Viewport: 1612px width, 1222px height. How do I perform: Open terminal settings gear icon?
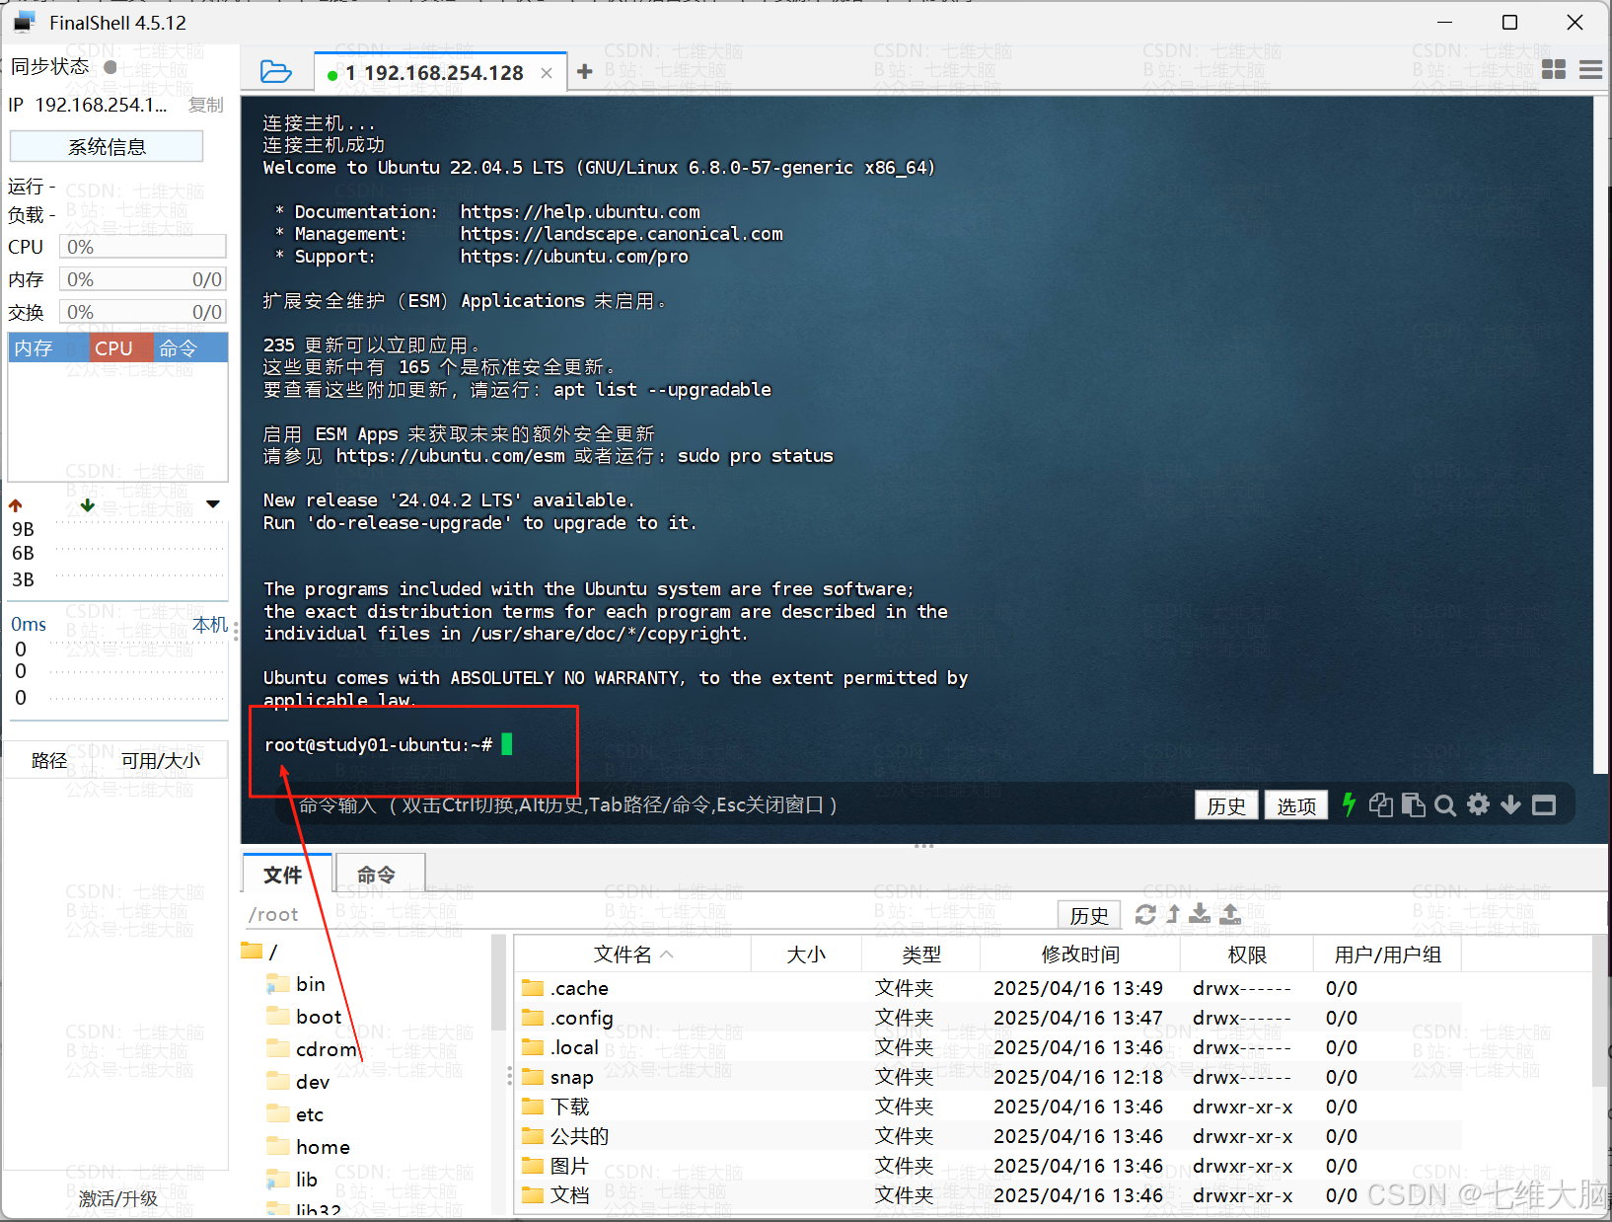click(1478, 804)
